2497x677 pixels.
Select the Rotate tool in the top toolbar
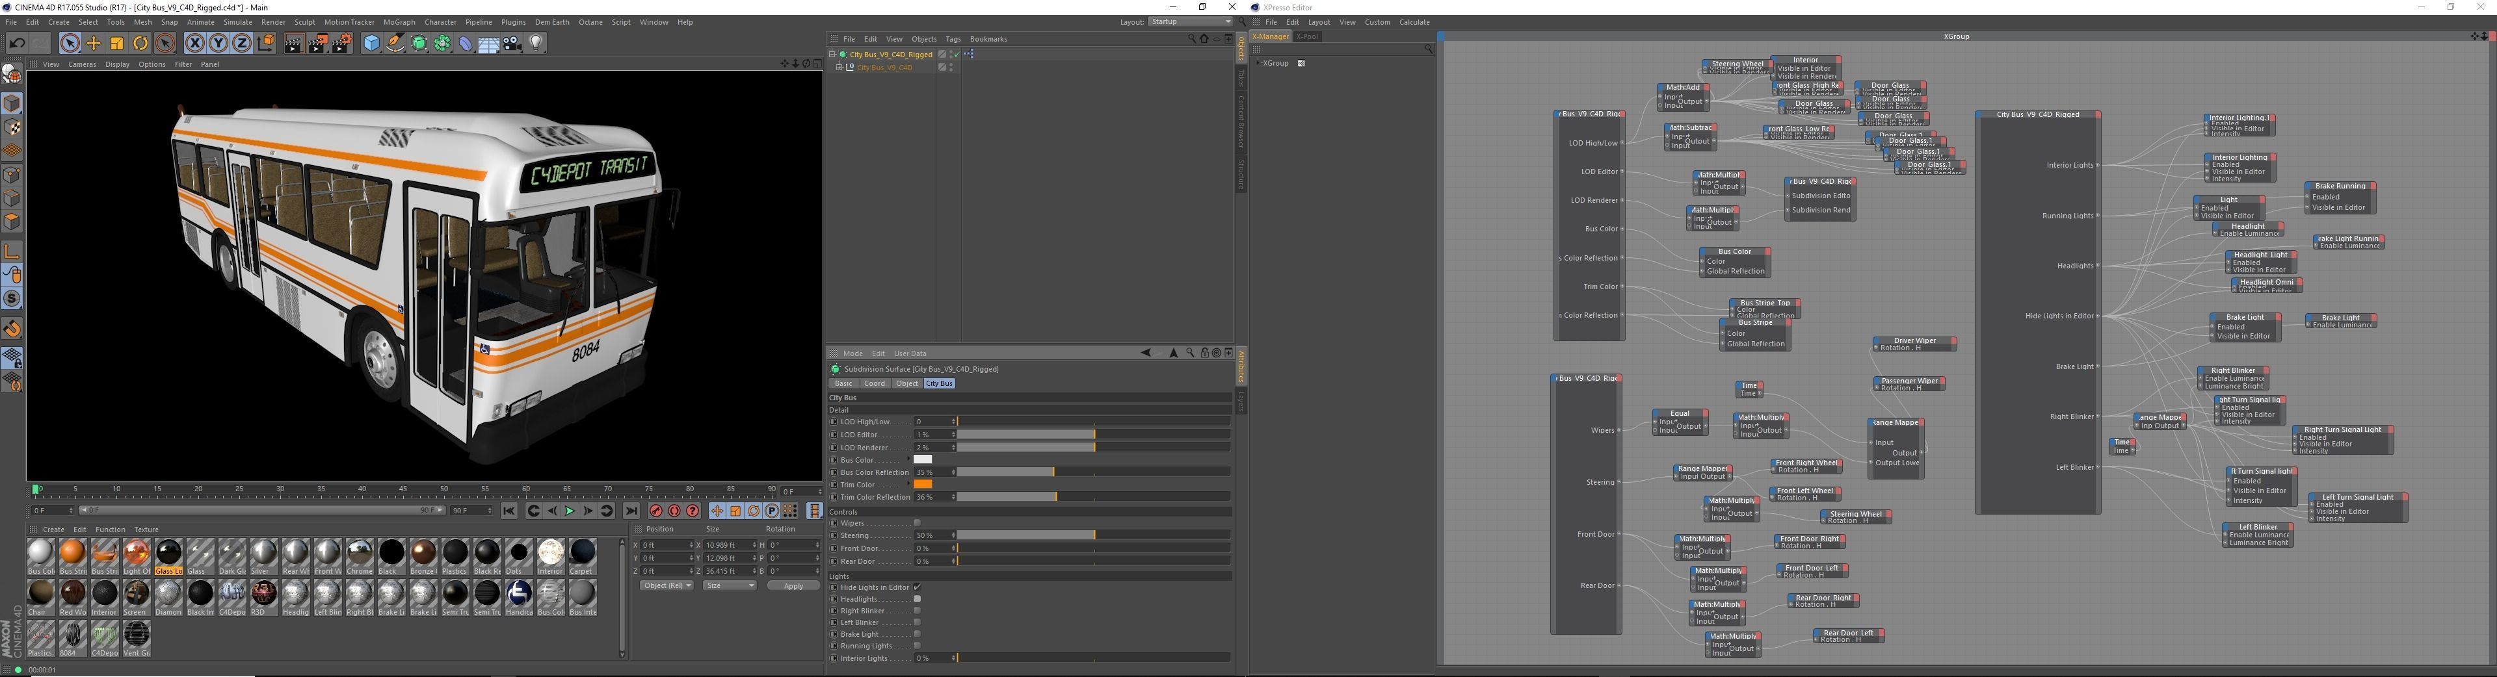(x=140, y=43)
